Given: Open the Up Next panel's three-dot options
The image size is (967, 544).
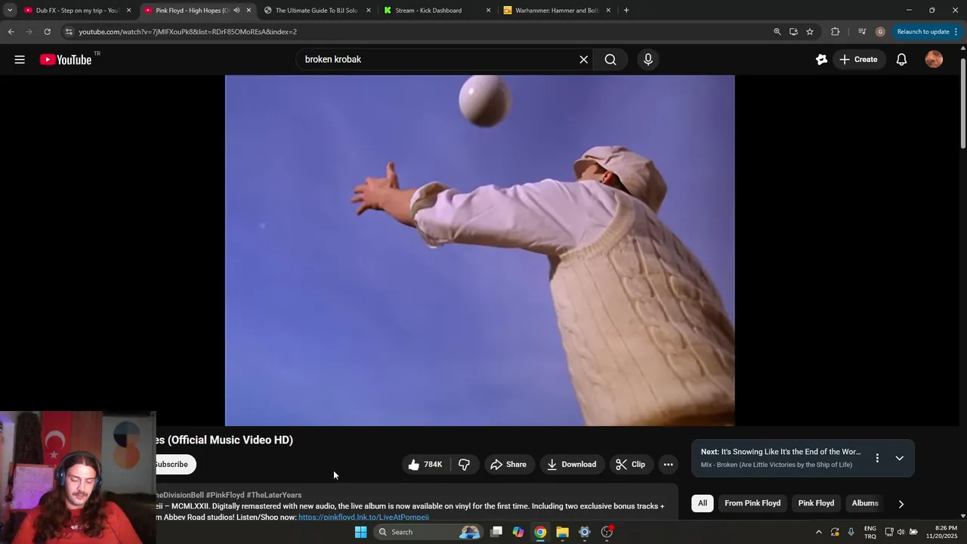Looking at the screenshot, I should (877, 458).
